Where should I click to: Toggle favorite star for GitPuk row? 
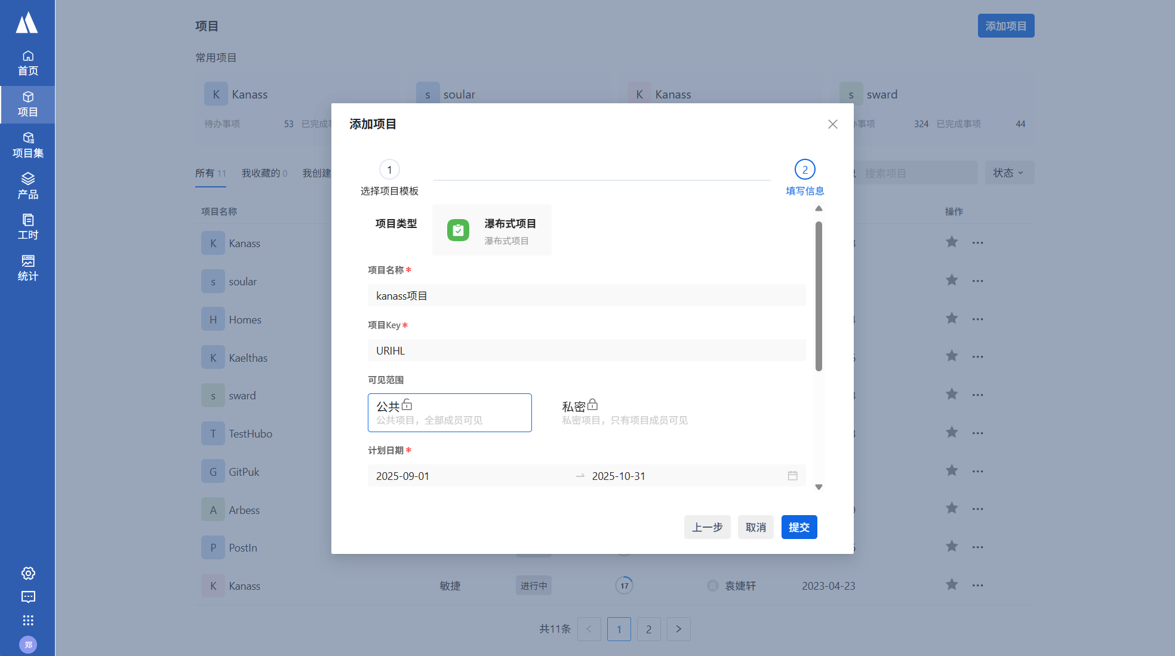coord(952,470)
